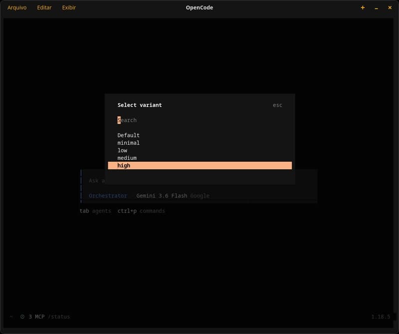Dismiss dialog via the esc label
The image size is (399, 334).
[277, 105]
